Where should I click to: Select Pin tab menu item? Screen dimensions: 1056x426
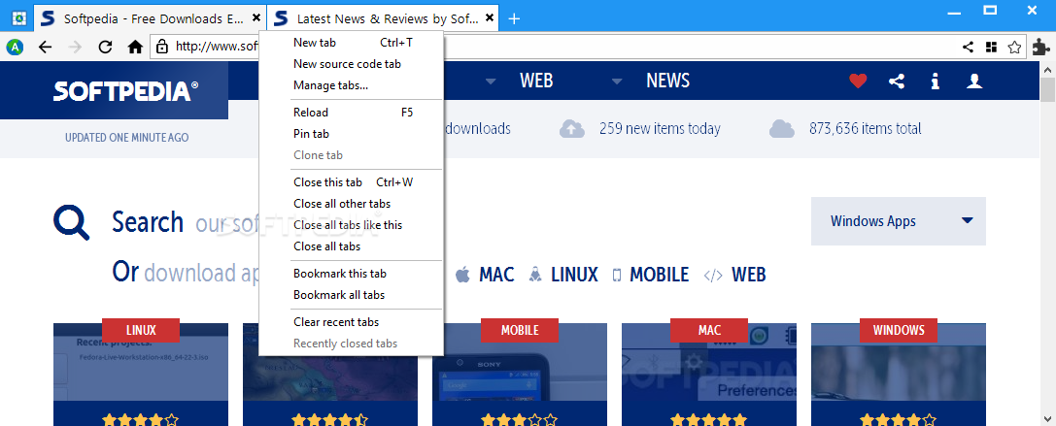351,134
